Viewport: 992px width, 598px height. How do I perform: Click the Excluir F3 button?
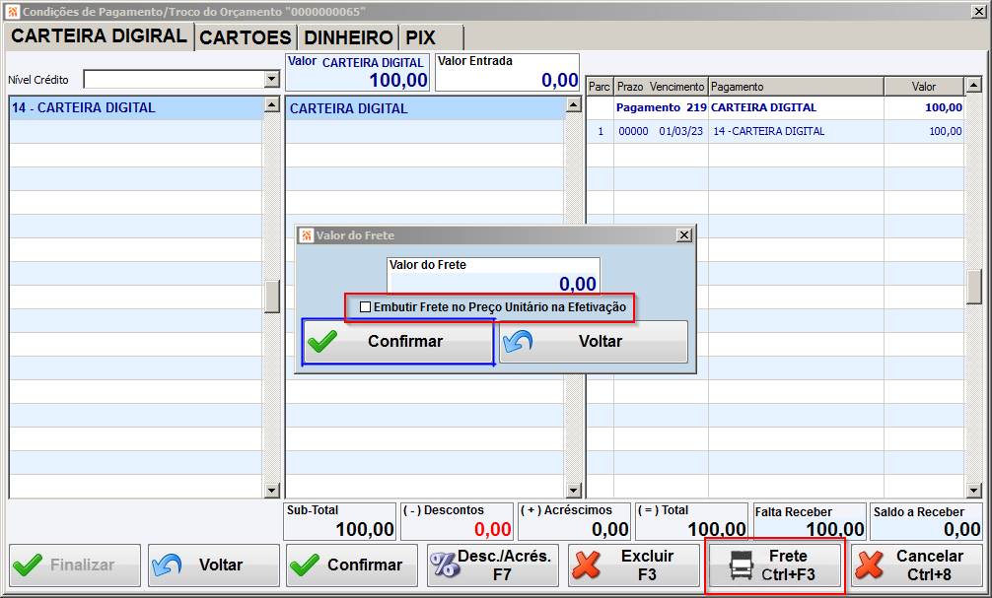tap(633, 565)
